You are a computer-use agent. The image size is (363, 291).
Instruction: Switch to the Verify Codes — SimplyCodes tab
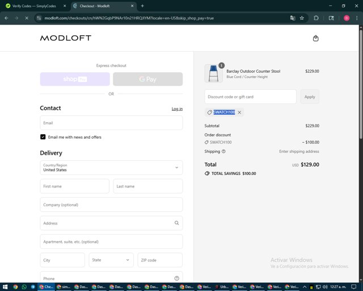click(x=34, y=6)
